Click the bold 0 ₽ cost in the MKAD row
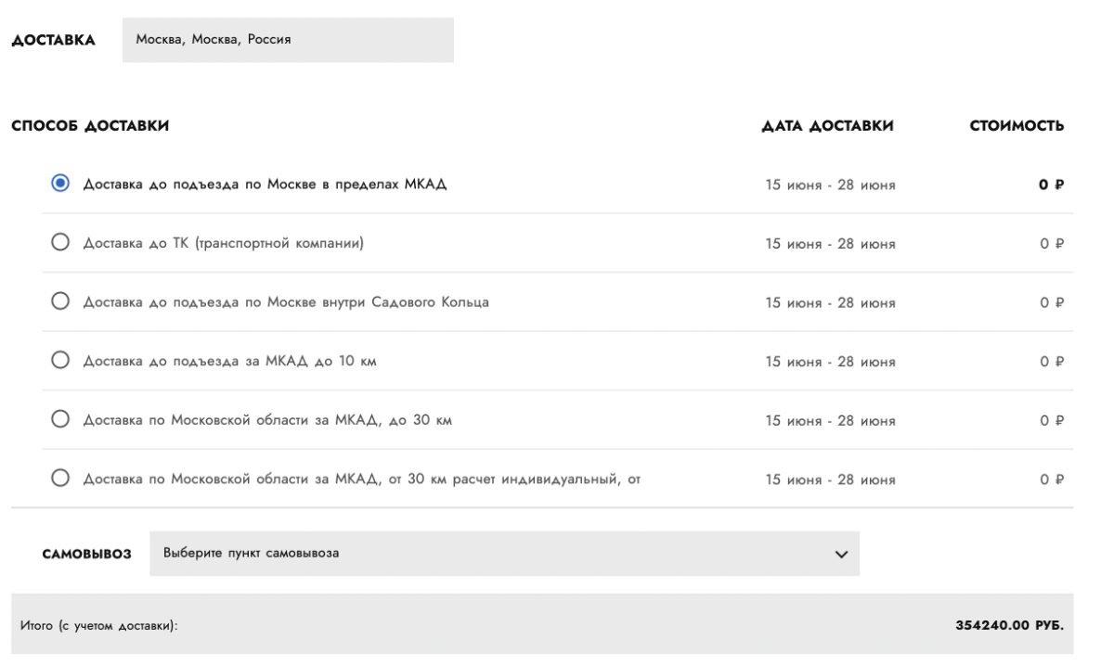This screenshot has width=1114, height=665. pyautogui.click(x=1051, y=185)
